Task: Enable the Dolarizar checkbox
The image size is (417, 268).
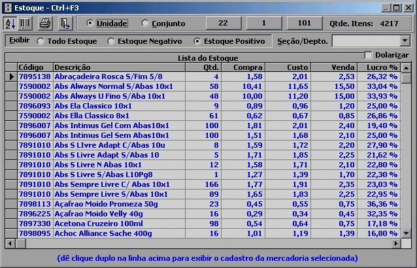Action: [x=368, y=55]
